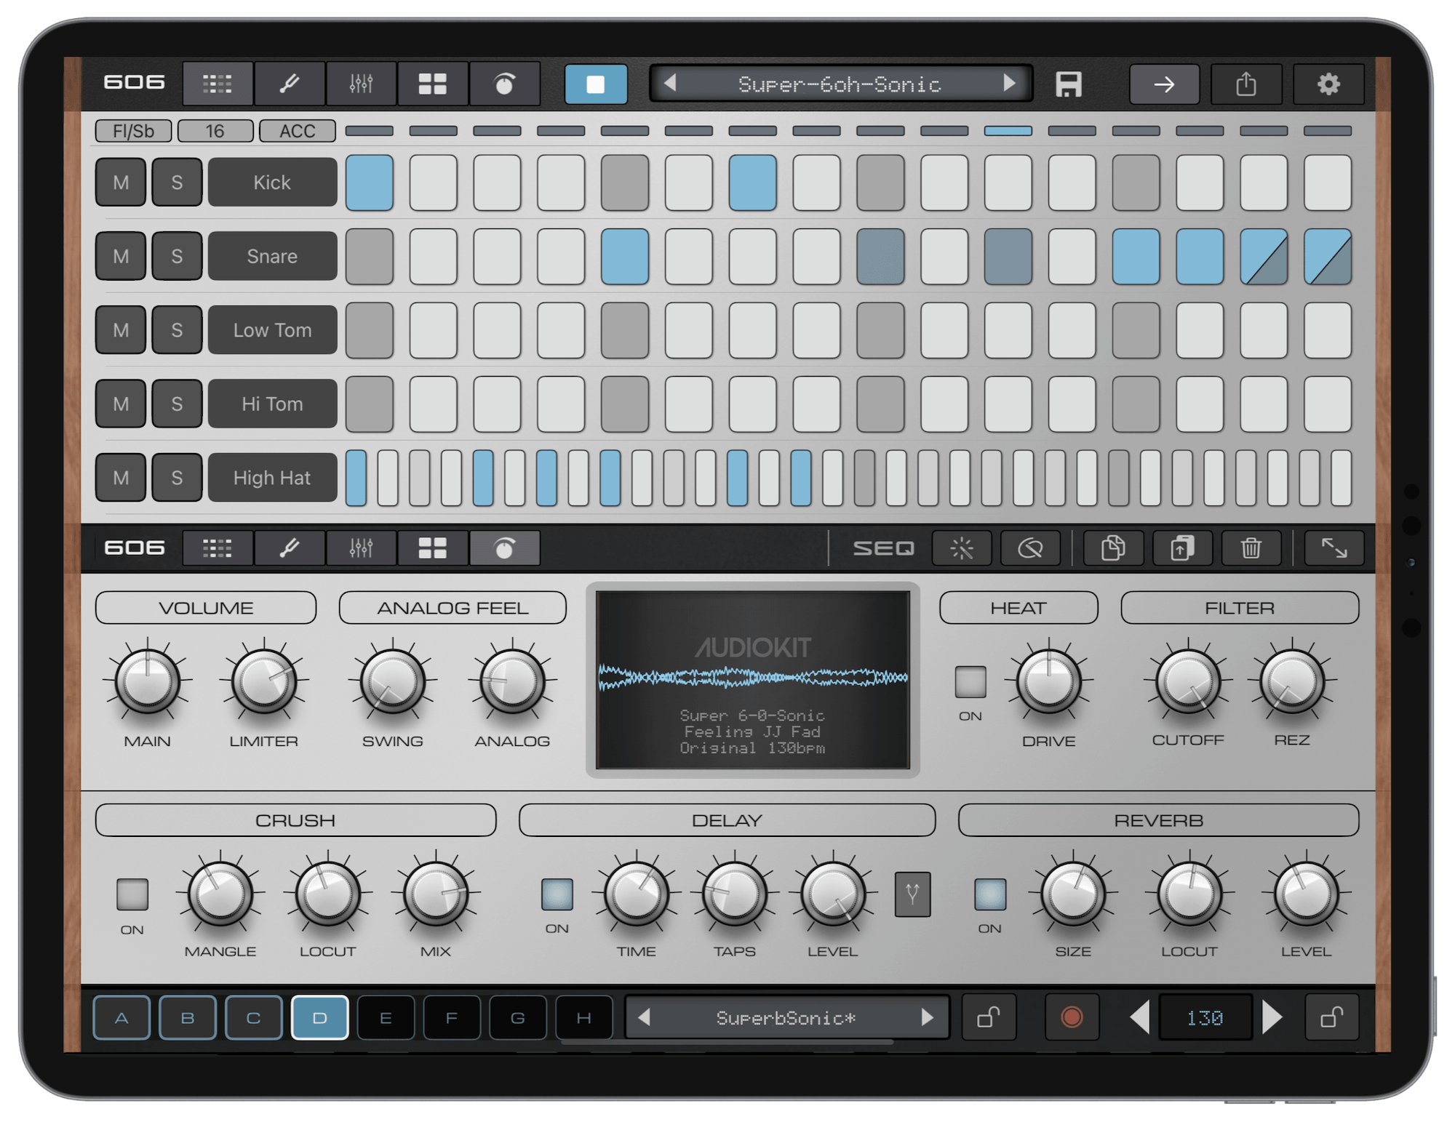Image resolution: width=1455 pixels, height=1122 pixels.
Task: Stop playback with the blue stop button
Action: tap(595, 84)
